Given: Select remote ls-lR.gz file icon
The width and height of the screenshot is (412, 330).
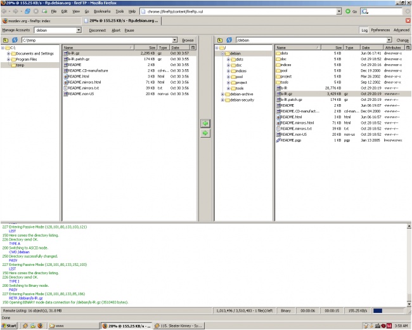Looking at the screenshot, I should tap(278, 94).
